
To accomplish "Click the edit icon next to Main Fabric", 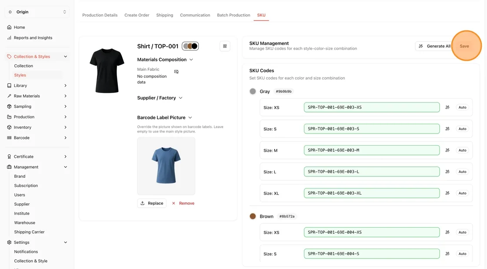I will (177, 72).
